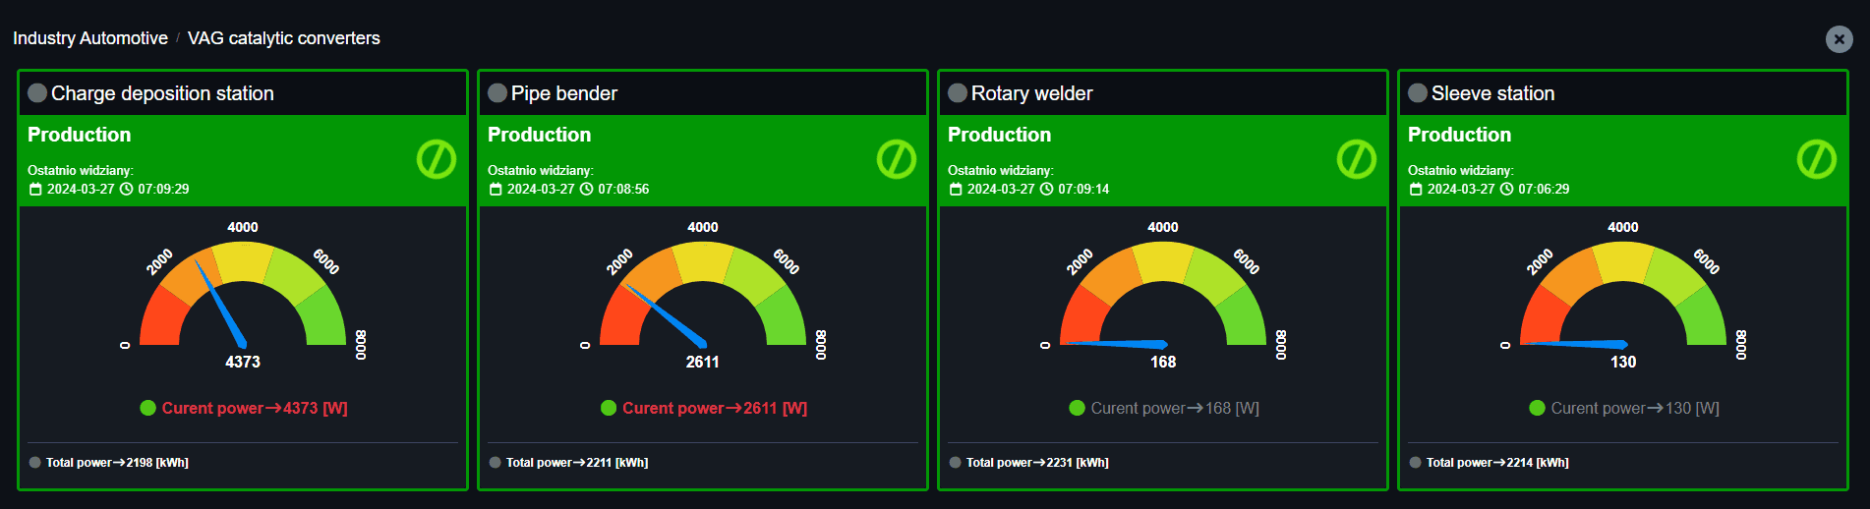Click Total power→2198 [kWh] text

(x=117, y=463)
